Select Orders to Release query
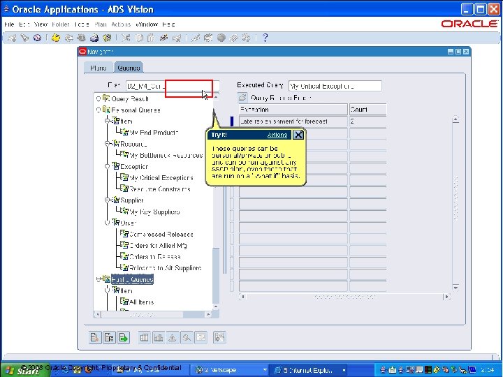Viewport: 503px width, 377px height. pos(155,256)
